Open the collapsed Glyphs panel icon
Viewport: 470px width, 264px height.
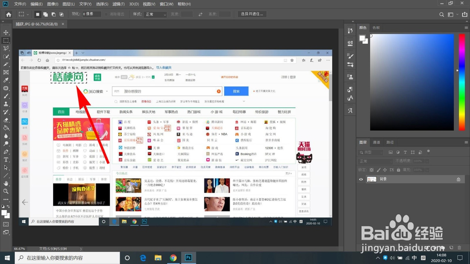pos(350,111)
